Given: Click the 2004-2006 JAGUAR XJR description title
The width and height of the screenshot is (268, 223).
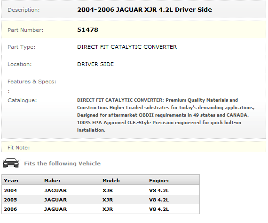Looking at the screenshot, I should [x=144, y=9].
